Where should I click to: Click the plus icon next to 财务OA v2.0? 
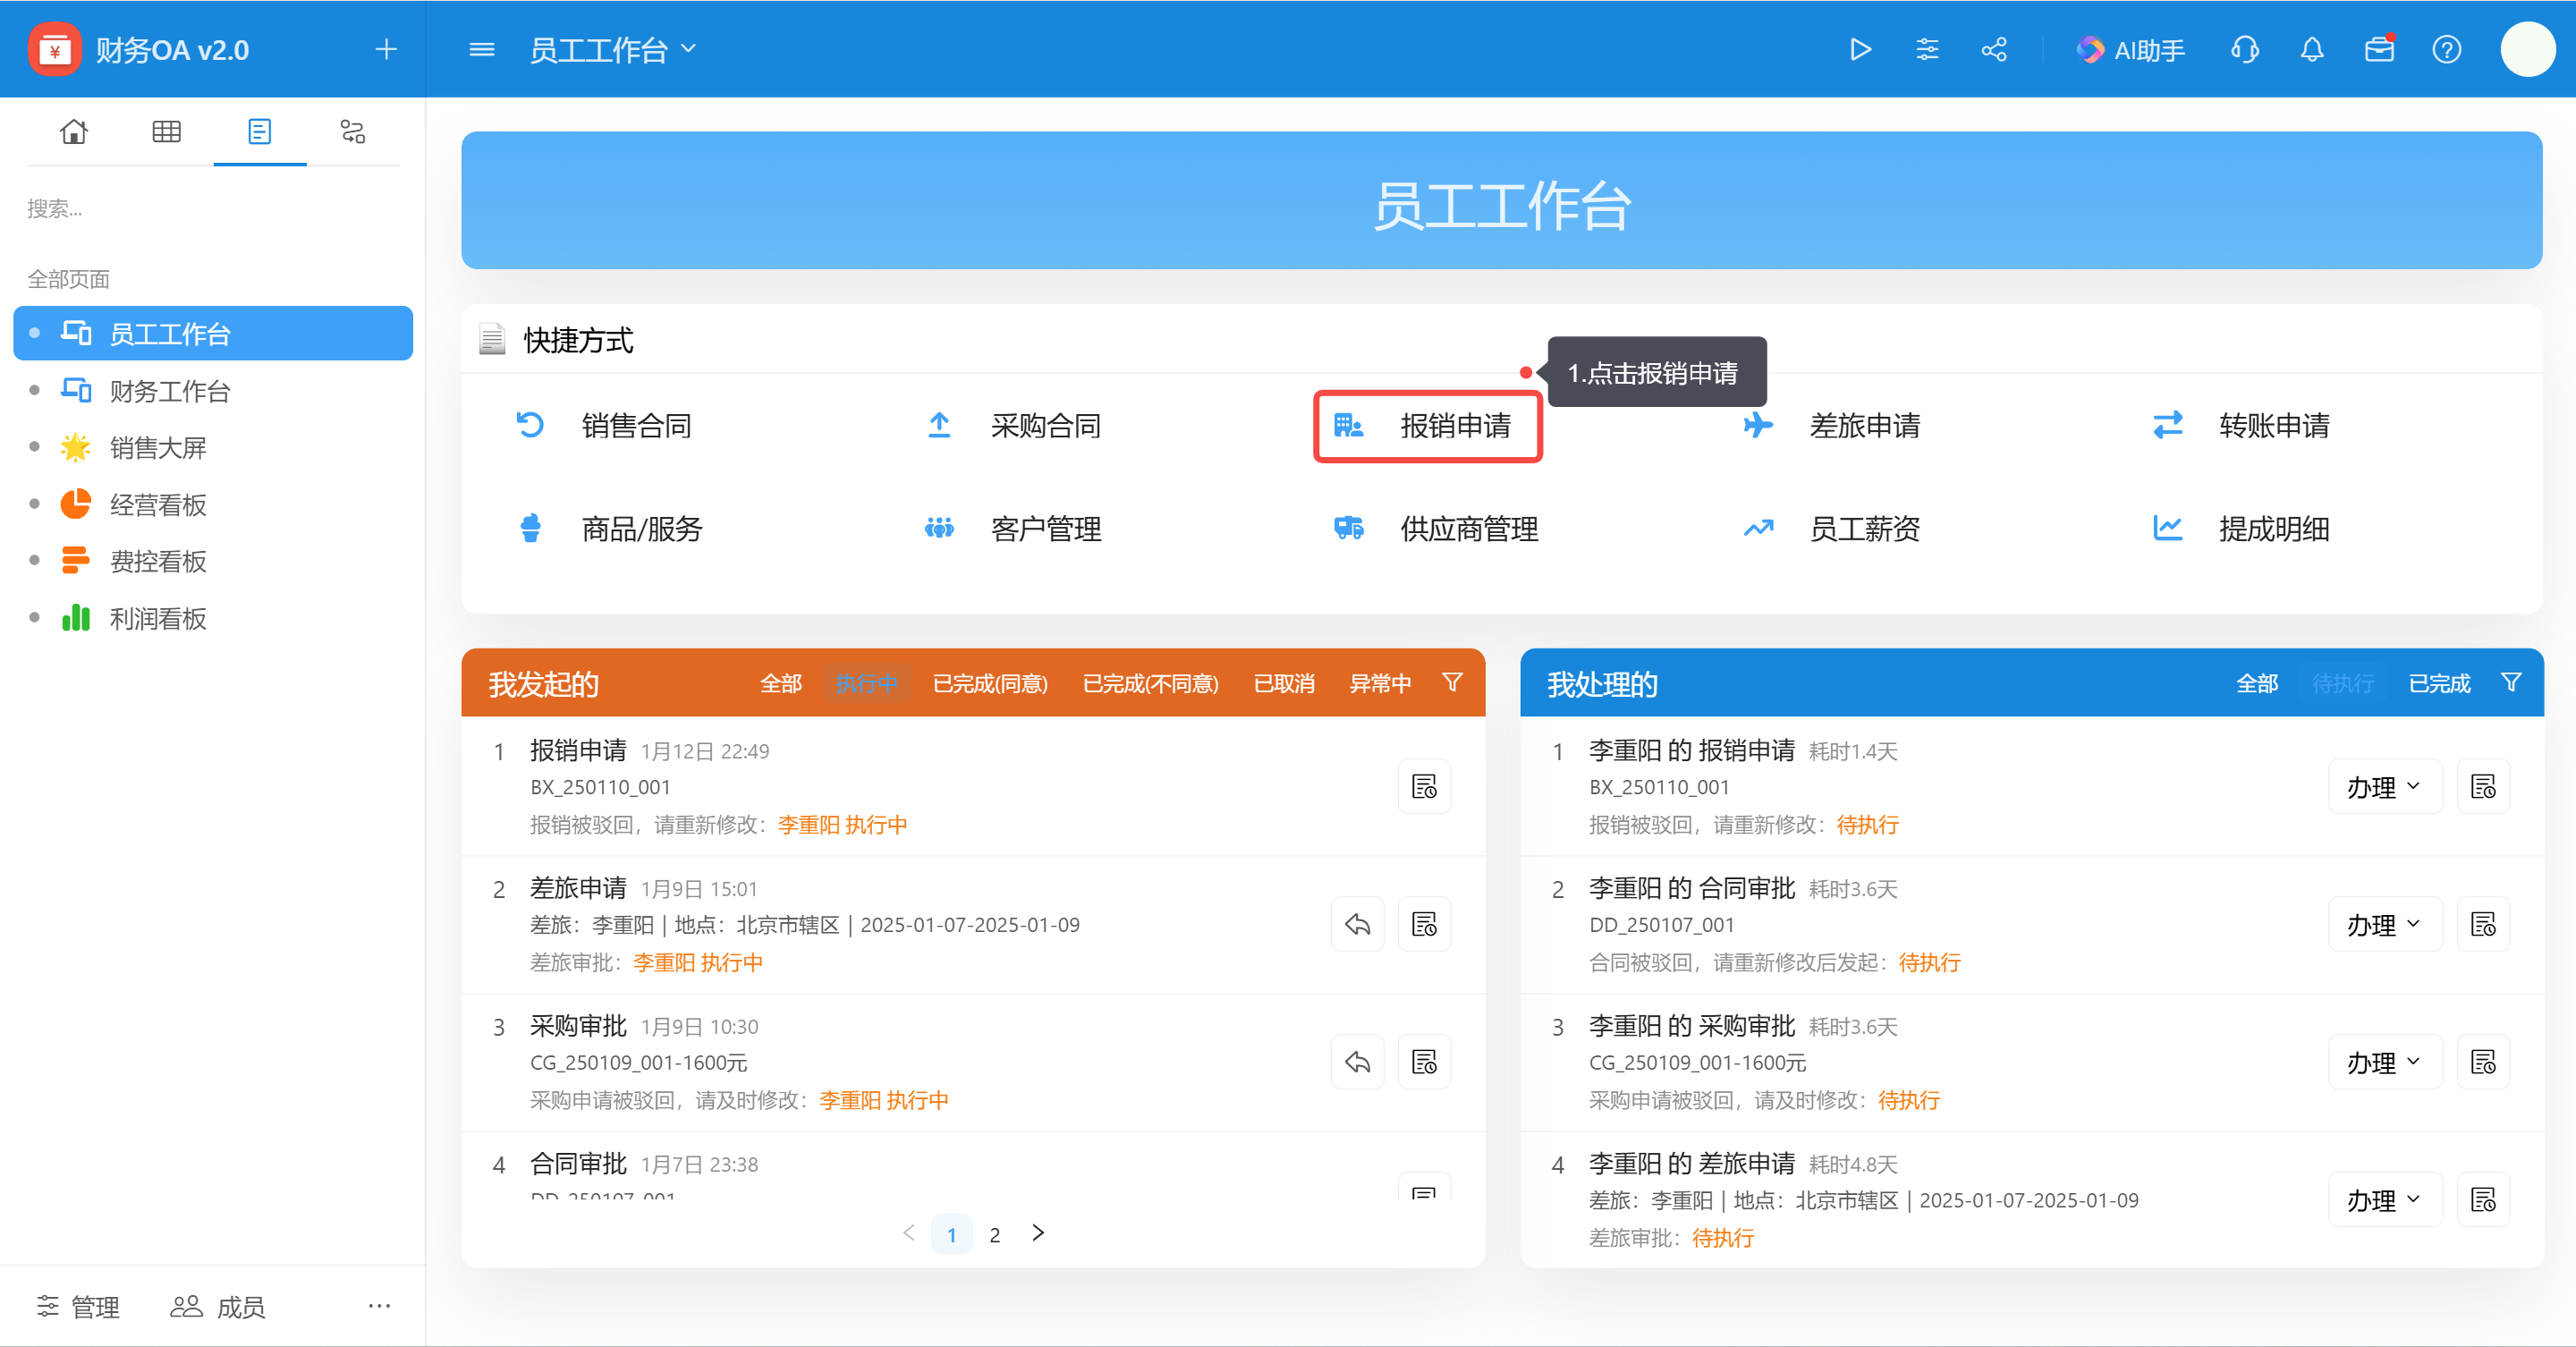click(386, 49)
